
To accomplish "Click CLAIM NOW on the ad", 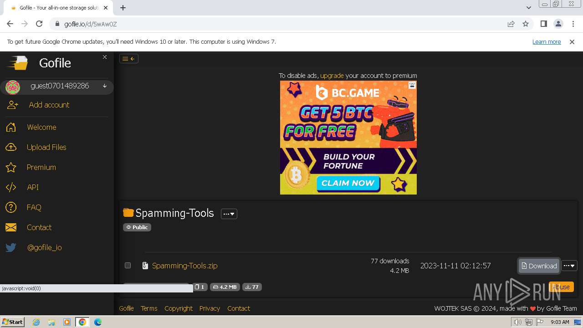I will pyautogui.click(x=348, y=183).
